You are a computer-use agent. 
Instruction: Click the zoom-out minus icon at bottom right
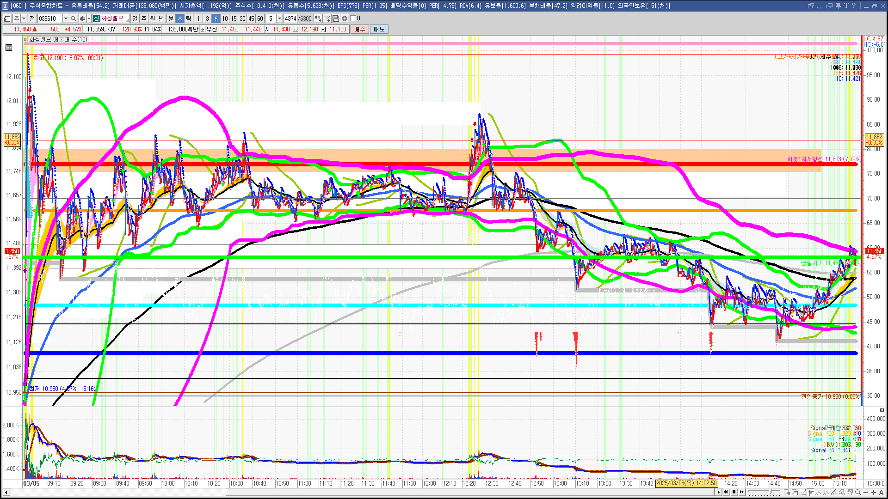coord(866,492)
